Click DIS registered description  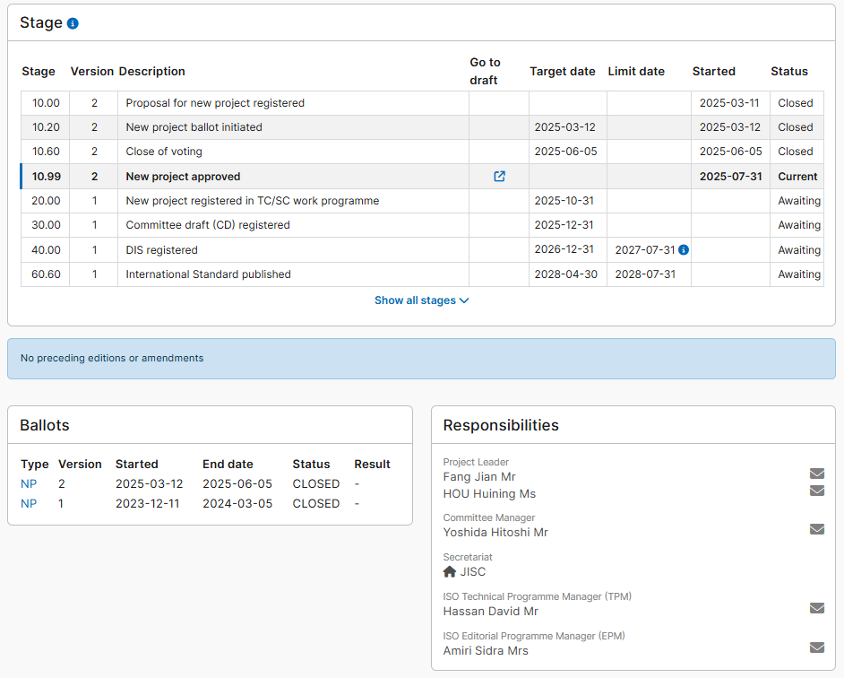pyautogui.click(x=161, y=250)
